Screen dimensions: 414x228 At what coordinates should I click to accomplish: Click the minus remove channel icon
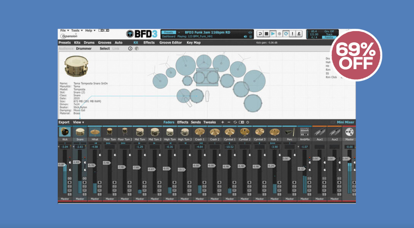(229, 122)
